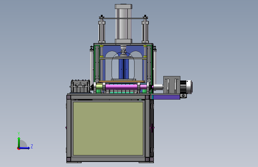
Task: Select the purple motor support bracket
Action: [167, 97]
